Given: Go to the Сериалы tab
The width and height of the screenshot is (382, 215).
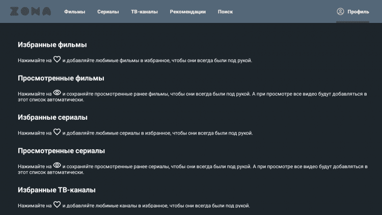Looking at the screenshot, I should (108, 12).
